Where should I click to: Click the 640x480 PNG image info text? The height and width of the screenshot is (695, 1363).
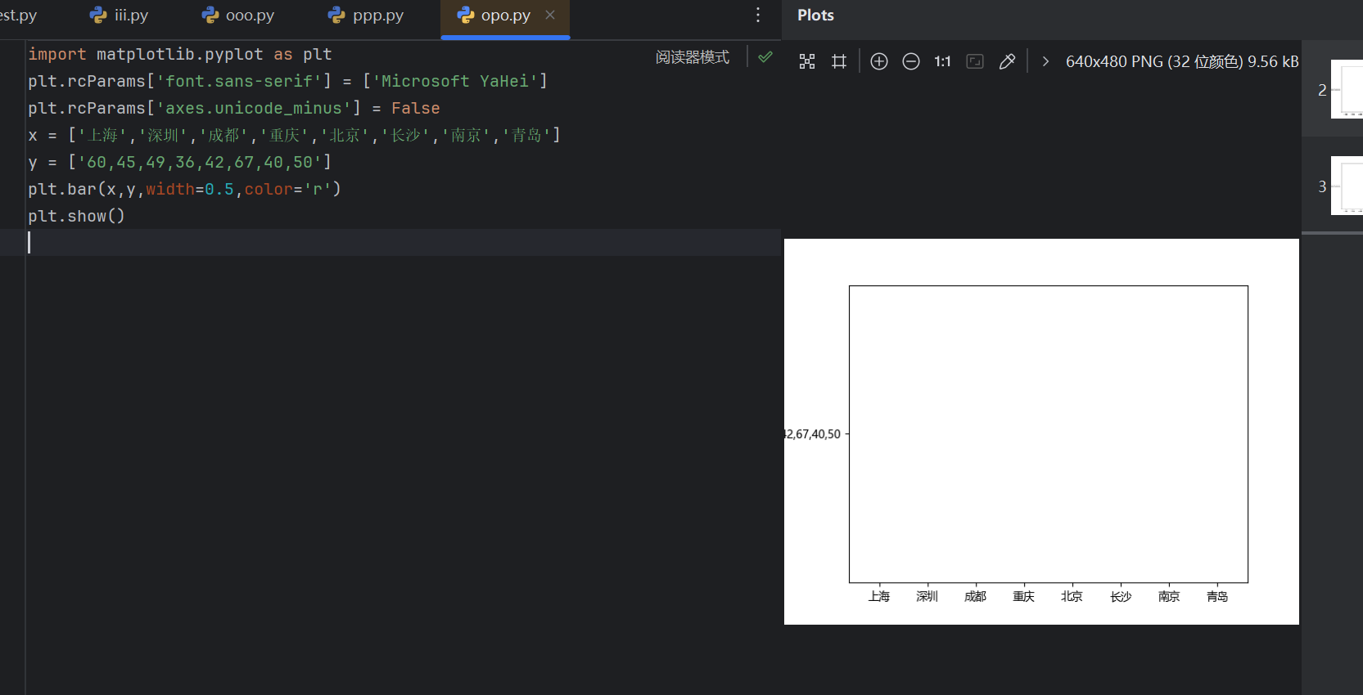coord(1182,61)
